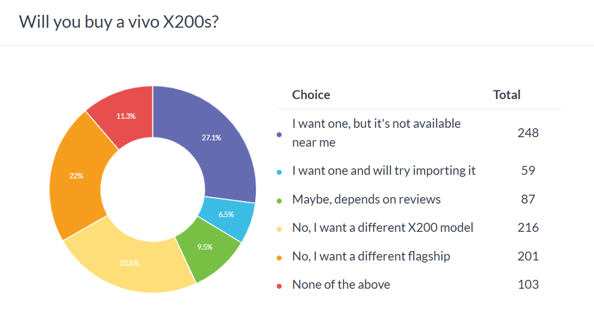
Task: Click the yellow legend dot for different X200 model
Action: click(x=280, y=229)
